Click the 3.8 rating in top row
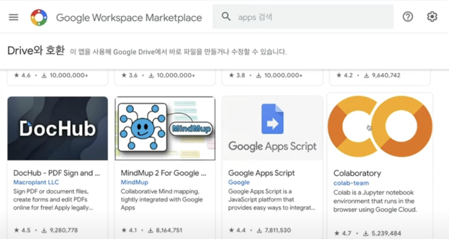The height and width of the screenshot is (239, 449). [237, 75]
